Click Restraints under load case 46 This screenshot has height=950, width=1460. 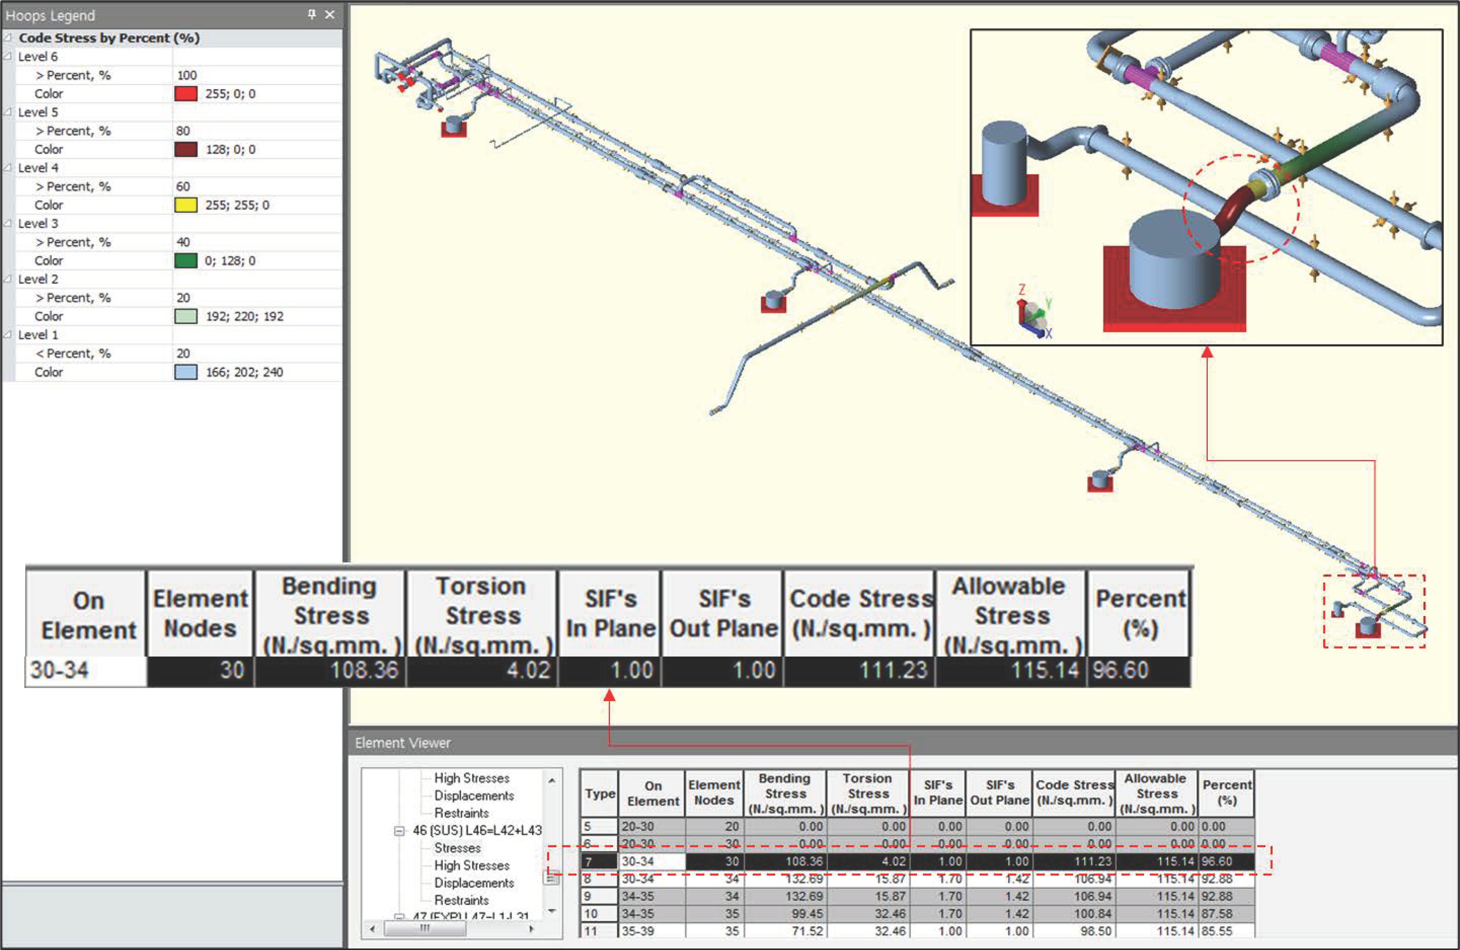pos(461,900)
